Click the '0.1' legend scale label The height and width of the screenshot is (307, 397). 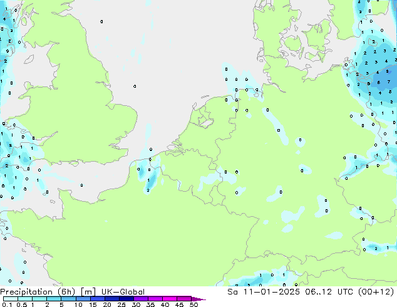click(x=8, y=304)
